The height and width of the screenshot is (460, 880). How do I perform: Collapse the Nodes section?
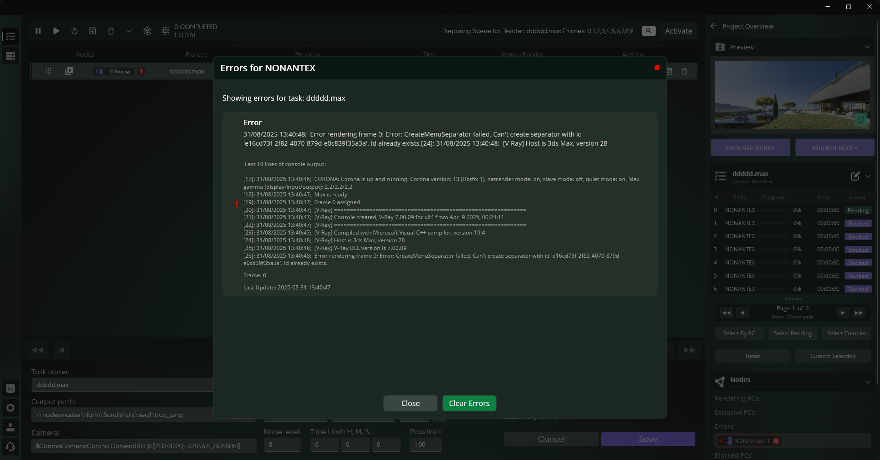tap(868, 382)
